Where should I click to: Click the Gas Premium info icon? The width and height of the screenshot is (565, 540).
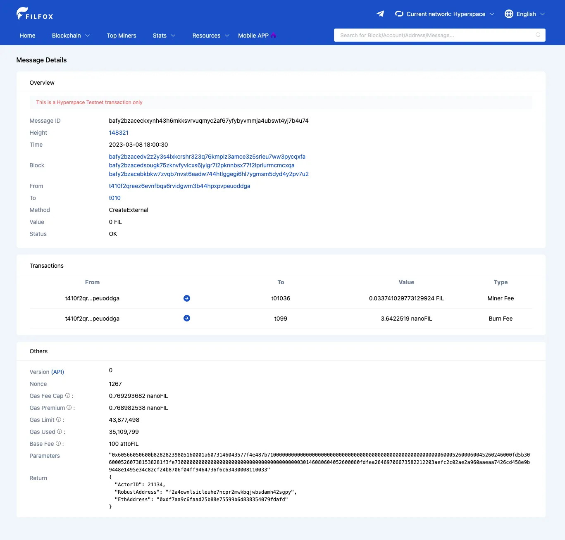point(69,407)
